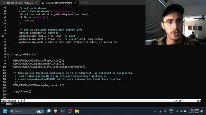Click the "// server ip" comment
Viewport: 206px width, 115px height.
[108, 42]
